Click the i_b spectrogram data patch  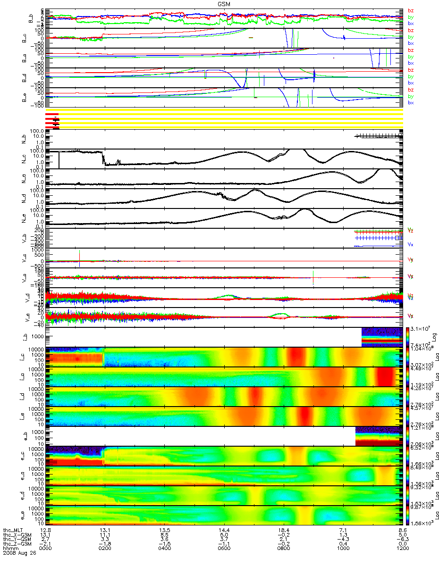point(382,337)
